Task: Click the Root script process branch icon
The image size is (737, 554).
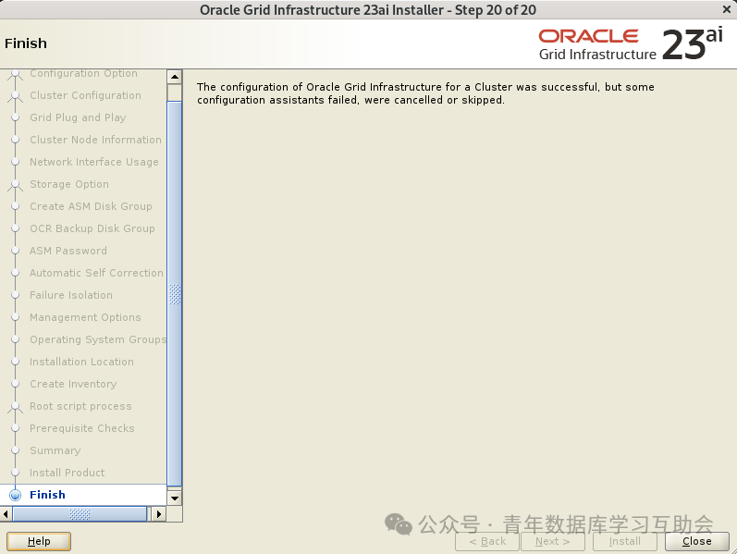Action: point(15,407)
